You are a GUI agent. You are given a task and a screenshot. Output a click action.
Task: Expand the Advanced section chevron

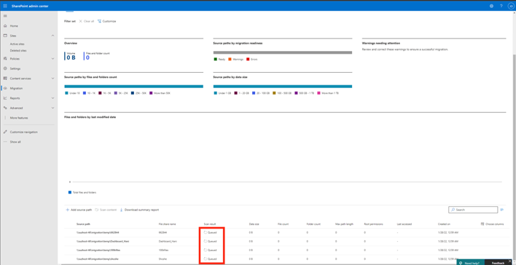click(52, 108)
